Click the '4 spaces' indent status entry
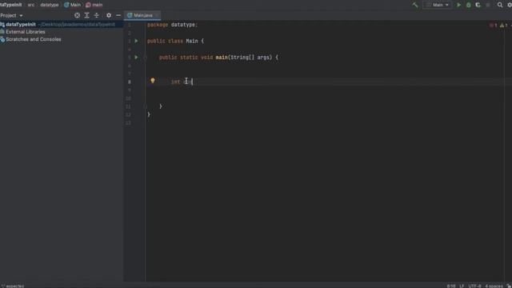Viewport: 512px width, 288px height. coord(494,286)
